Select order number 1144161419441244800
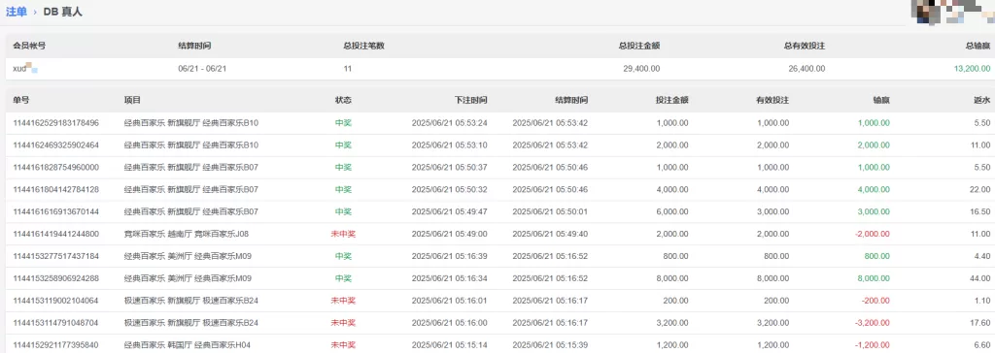The image size is (995, 353). click(55, 234)
